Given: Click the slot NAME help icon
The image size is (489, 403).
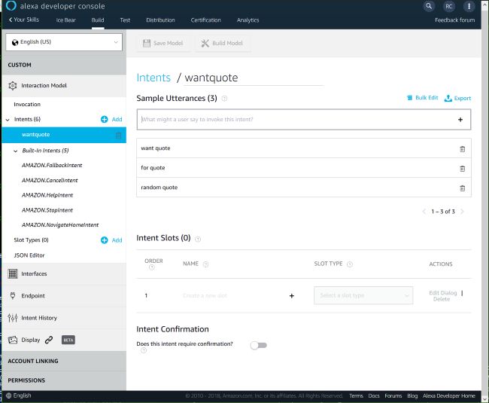Looking at the screenshot, I should coord(205,264).
